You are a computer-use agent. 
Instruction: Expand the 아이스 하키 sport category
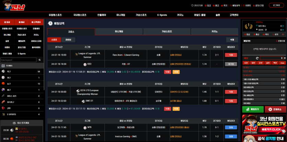pos(14,96)
